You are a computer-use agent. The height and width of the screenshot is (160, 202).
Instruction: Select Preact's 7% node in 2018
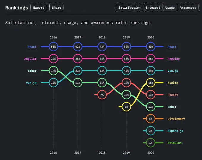pos(102,95)
